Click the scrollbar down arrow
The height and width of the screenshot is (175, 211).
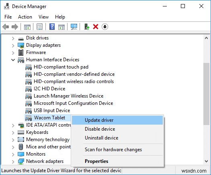206,161
